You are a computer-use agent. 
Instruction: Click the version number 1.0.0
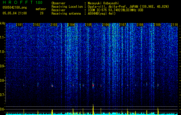pos(39,2)
